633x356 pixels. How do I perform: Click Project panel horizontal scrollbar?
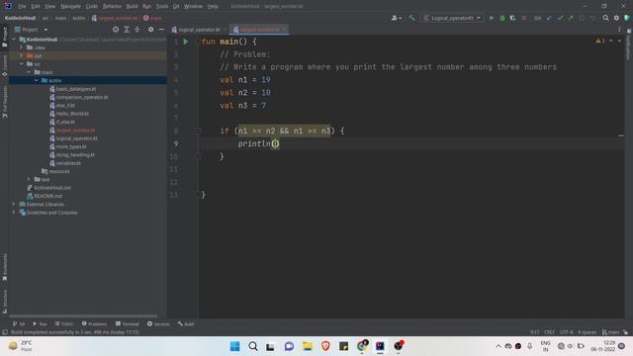tap(83, 316)
